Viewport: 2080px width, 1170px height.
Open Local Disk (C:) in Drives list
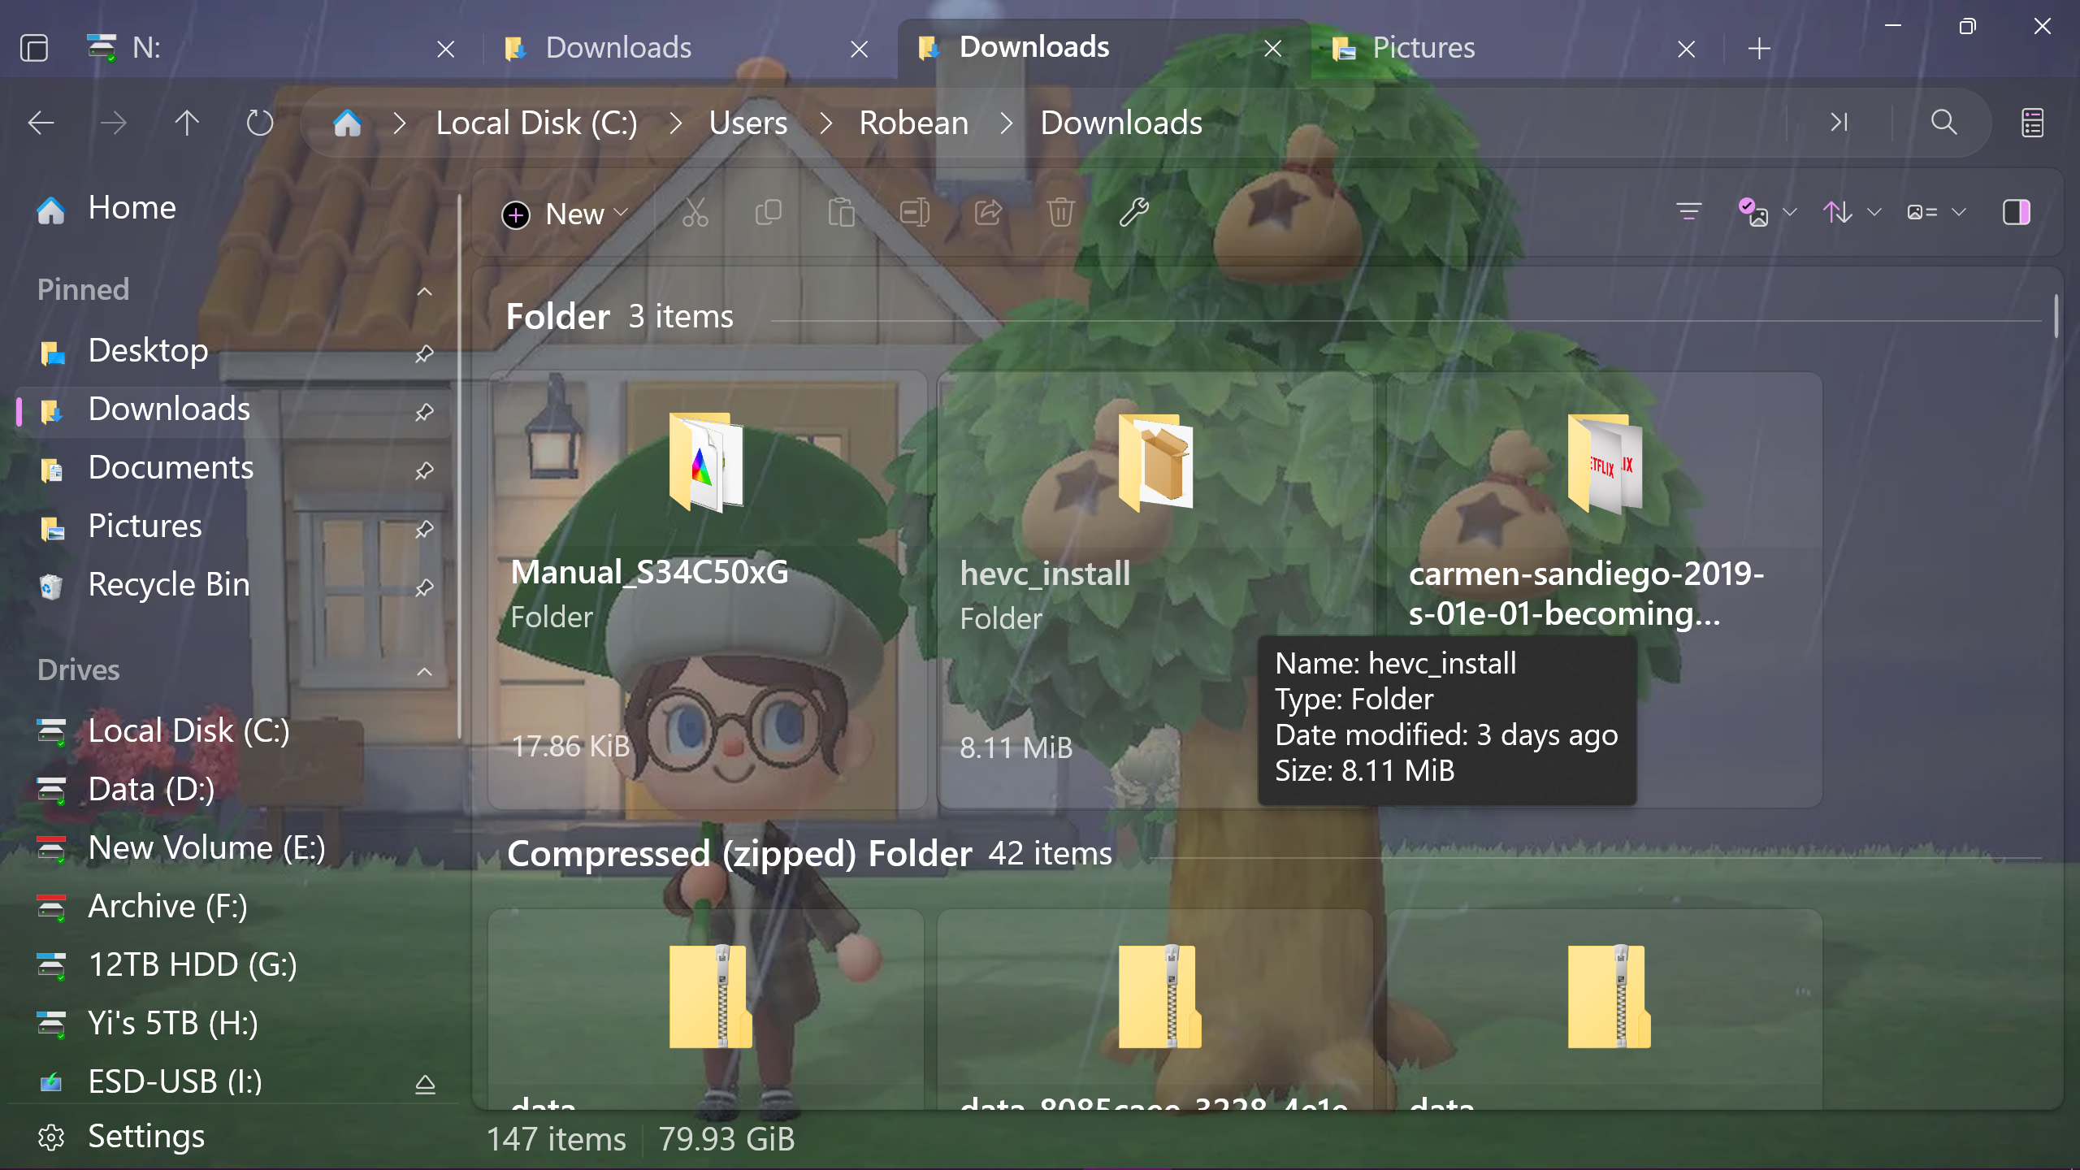click(232, 731)
